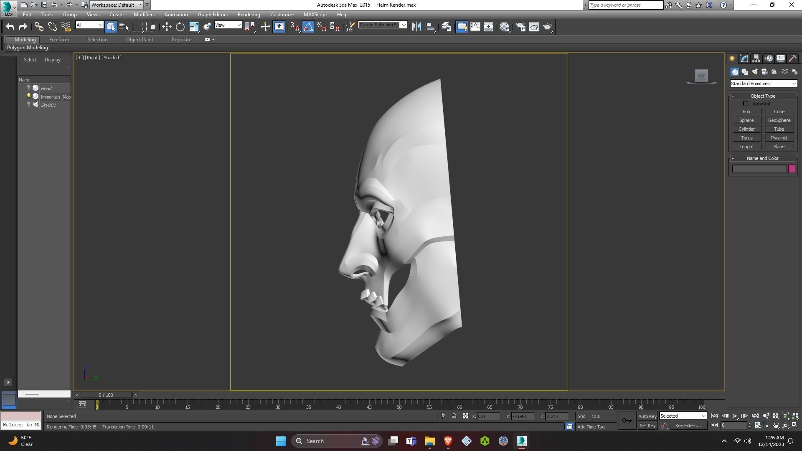Open the selection filter All dropdown
This screenshot has width=802, height=451.
pos(89,25)
